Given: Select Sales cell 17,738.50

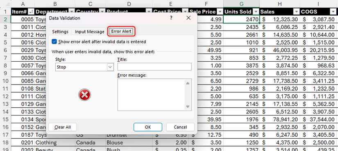Looking at the screenshot, I should tap(279, 81).
